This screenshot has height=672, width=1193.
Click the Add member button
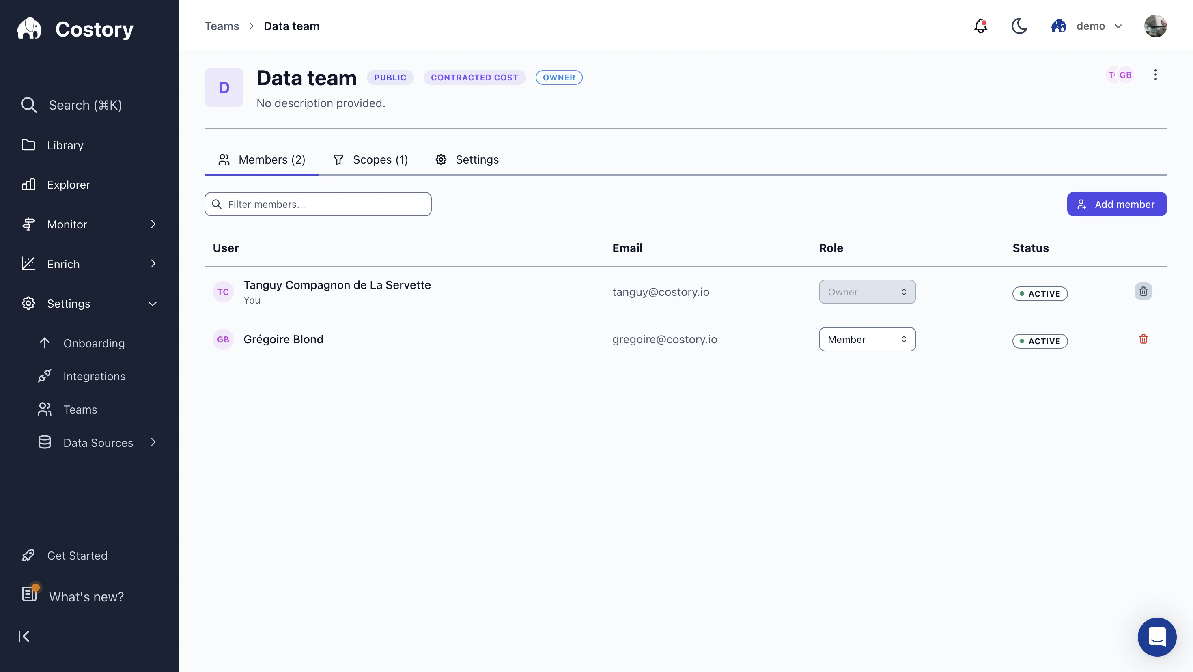pyautogui.click(x=1116, y=204)
